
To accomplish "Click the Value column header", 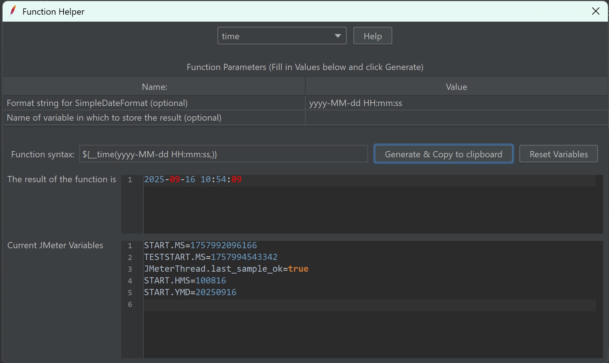I will (456, 87).
